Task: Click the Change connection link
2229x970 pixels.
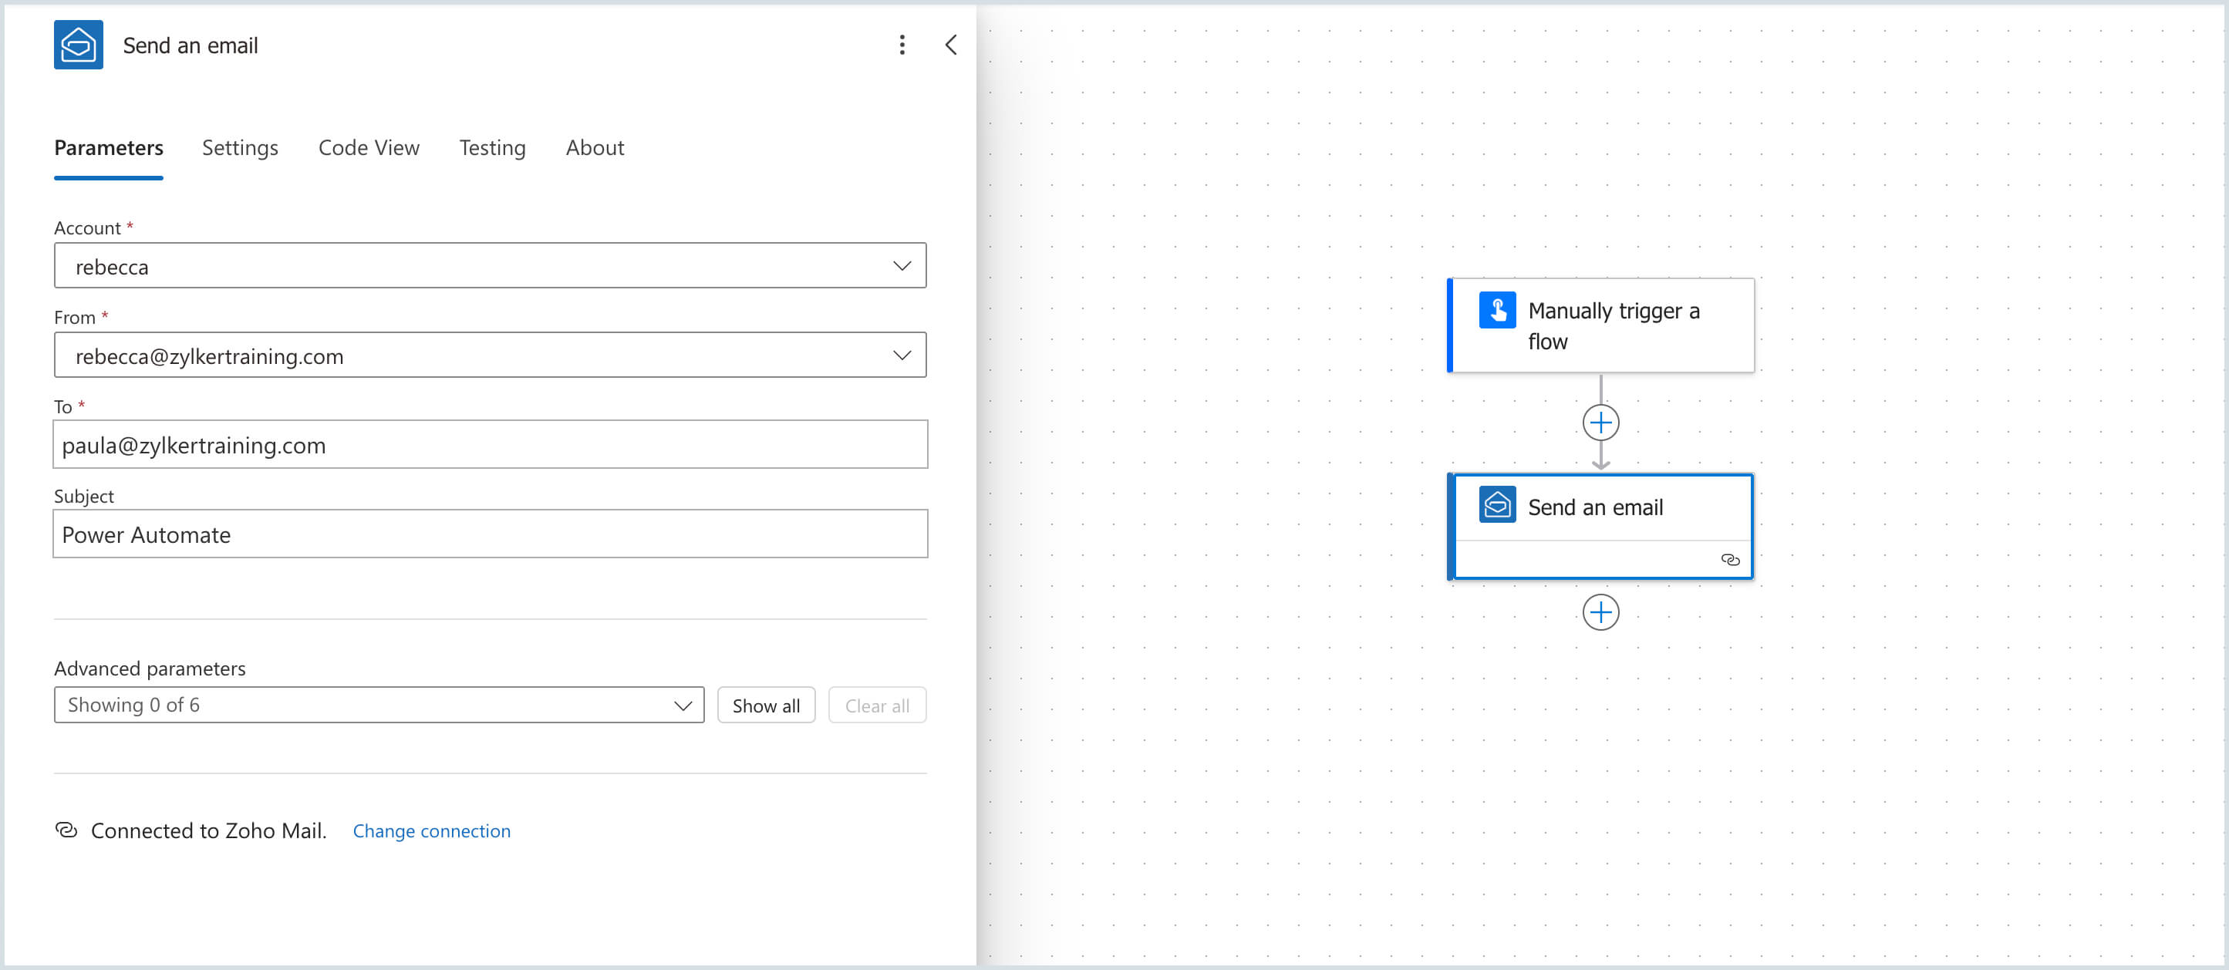Action: tap(431, 831)
